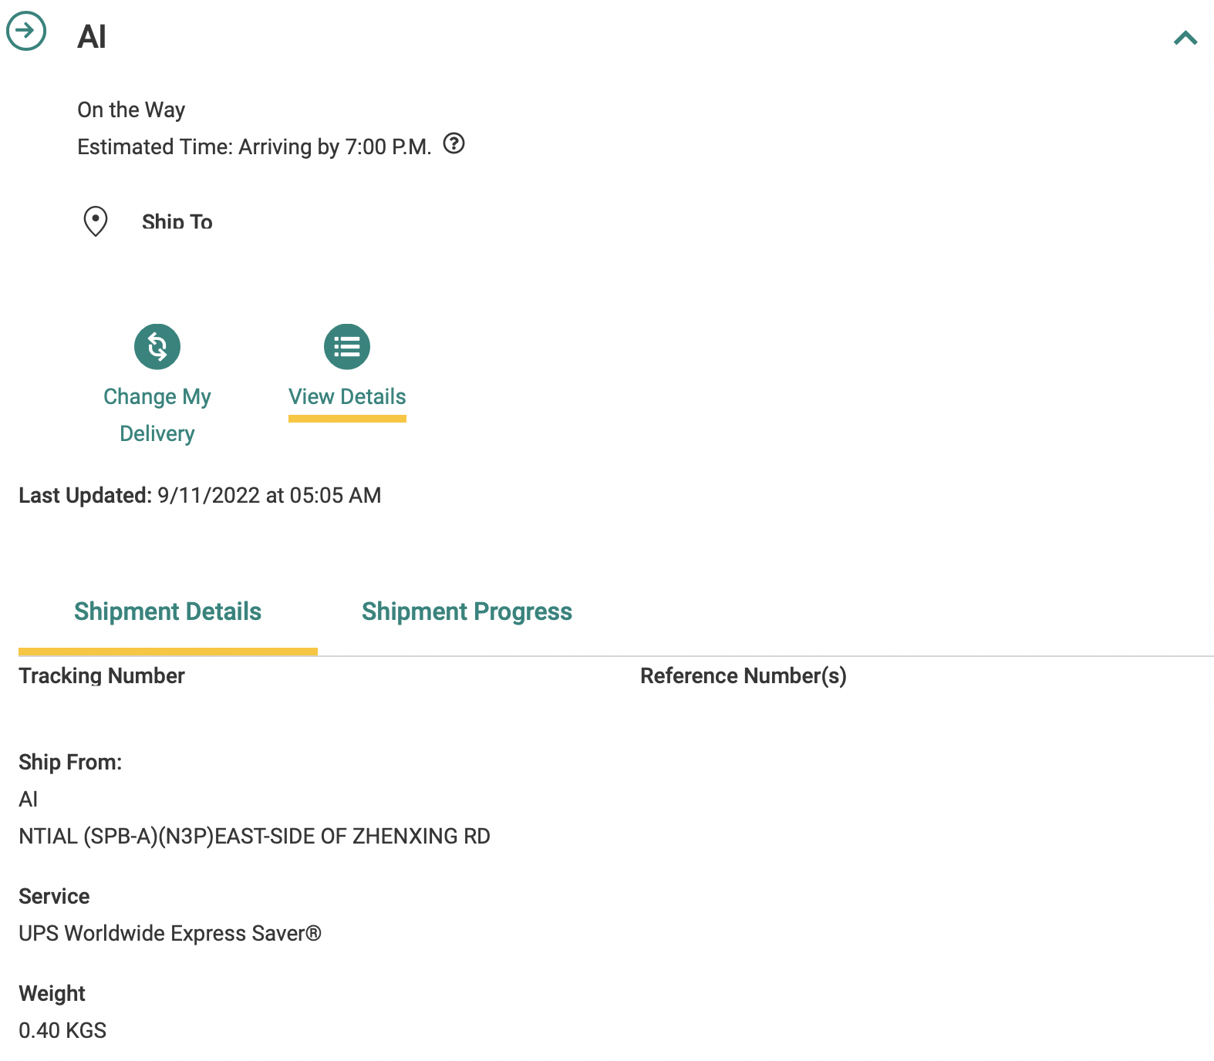Select the View Details link text
This screenshot has height=1061, width=1214.
pyautogui.click(x=347, y=396)
